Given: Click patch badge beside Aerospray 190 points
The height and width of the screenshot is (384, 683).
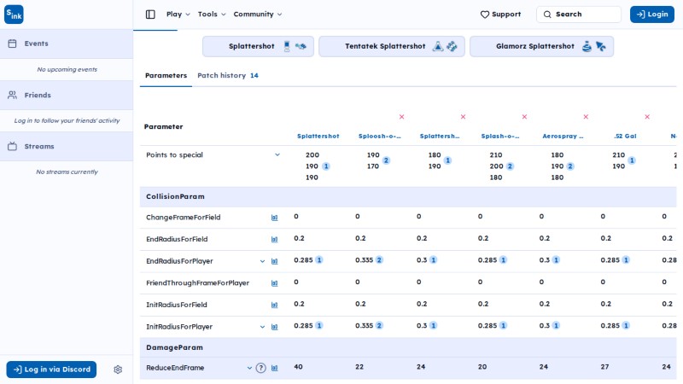Looking at the screenshot, I should coord(570,166).
